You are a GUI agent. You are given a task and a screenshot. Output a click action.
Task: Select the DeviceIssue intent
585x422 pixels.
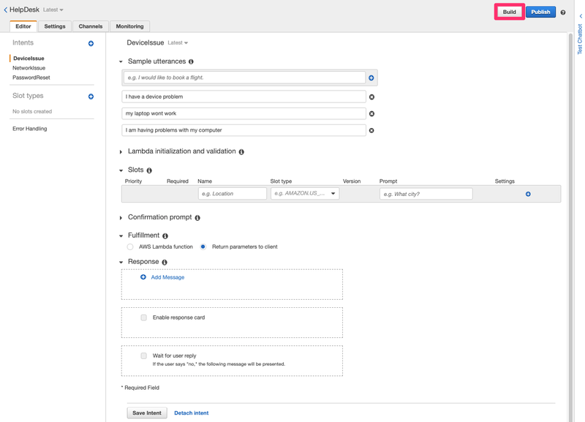coord(29,59)
